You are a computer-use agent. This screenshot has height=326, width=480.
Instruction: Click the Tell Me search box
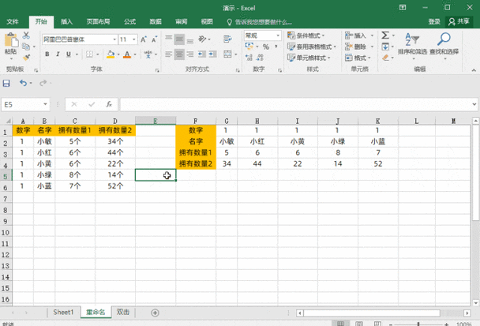260,22
